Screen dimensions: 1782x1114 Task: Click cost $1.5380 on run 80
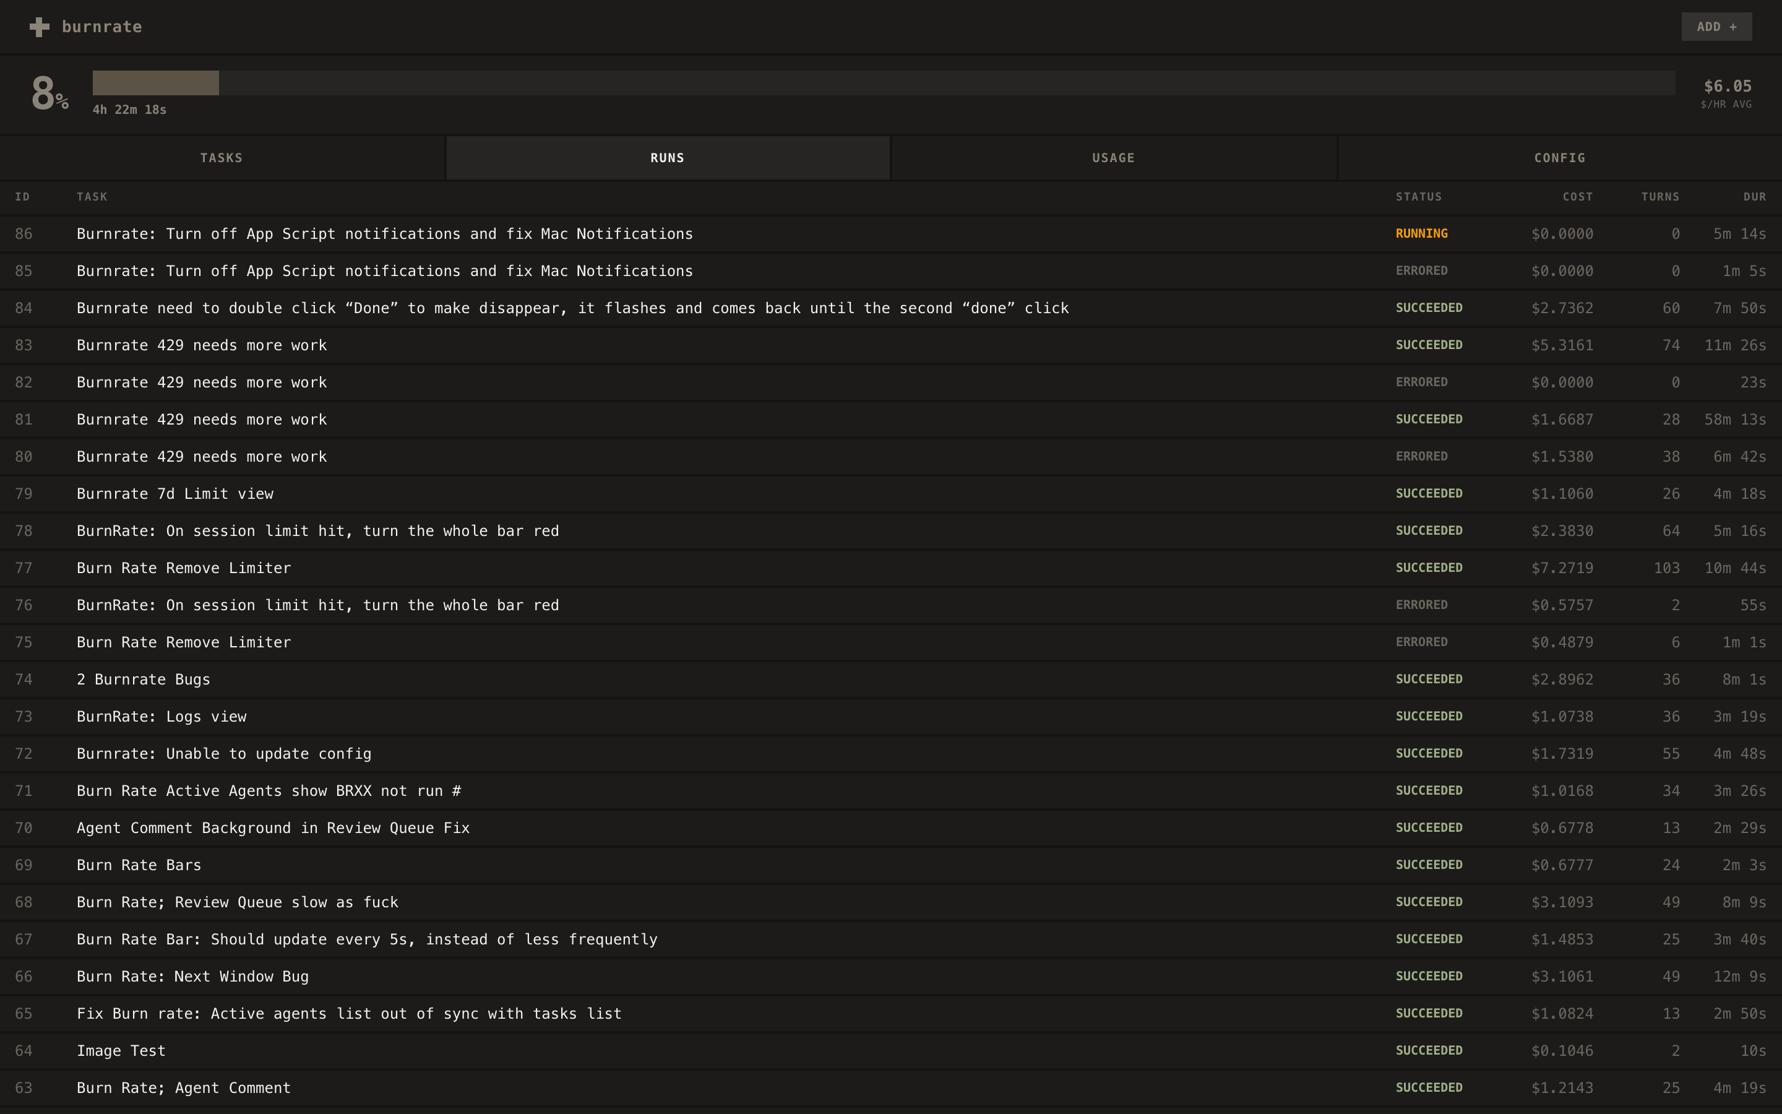click(x=1562, y=457)
